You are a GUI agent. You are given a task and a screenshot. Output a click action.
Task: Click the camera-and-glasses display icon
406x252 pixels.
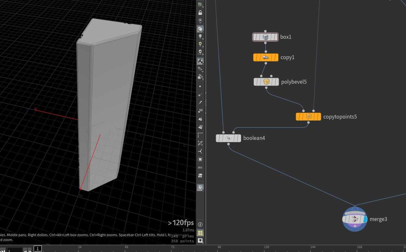click(x=200, y=77)
